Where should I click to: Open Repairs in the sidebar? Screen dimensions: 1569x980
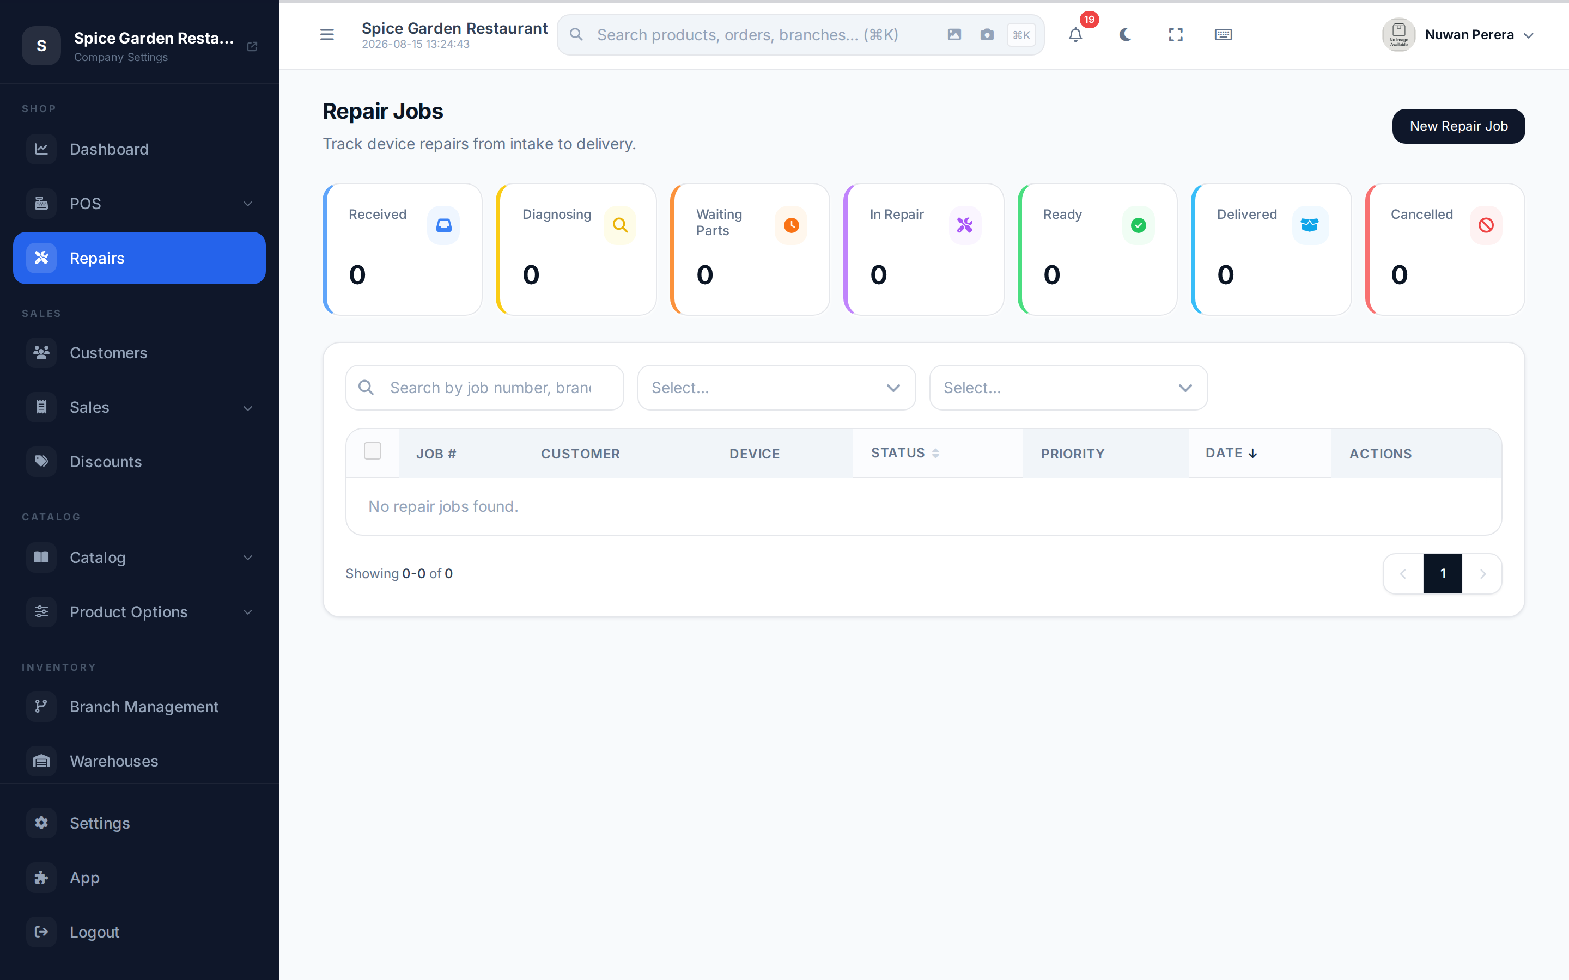(139, 258)
